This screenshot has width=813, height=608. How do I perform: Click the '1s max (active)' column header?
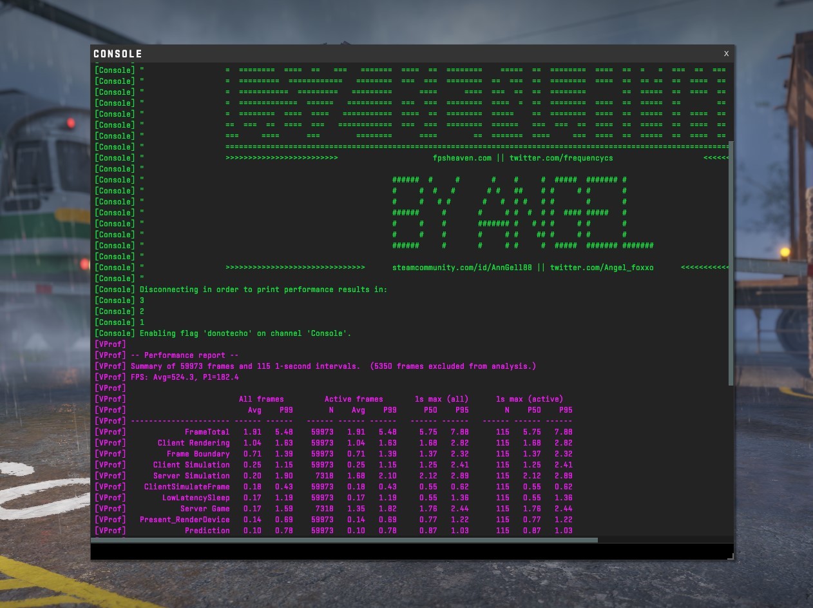530,399
